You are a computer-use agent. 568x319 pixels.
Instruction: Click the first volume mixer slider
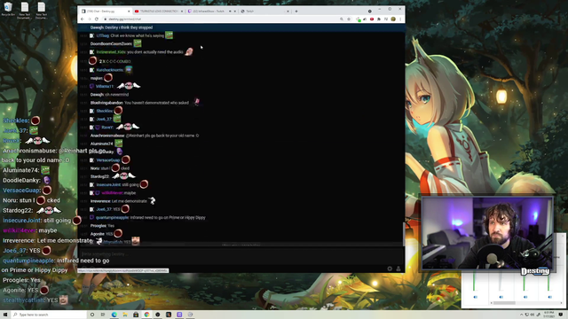(x=474, y=282)
